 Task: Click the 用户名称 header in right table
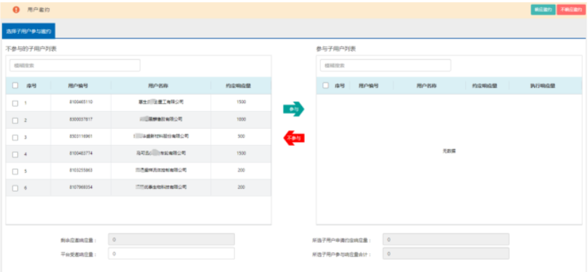click(426, 86)
